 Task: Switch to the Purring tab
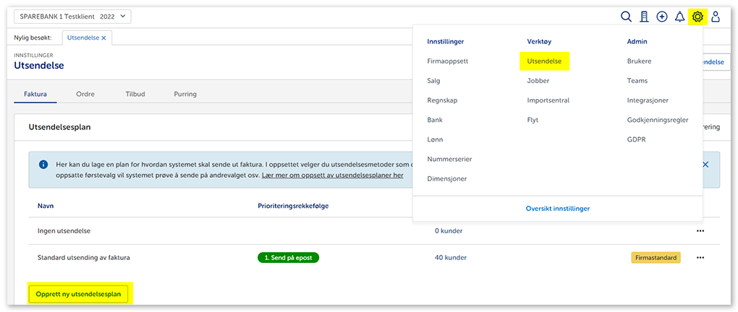point(185,94)
